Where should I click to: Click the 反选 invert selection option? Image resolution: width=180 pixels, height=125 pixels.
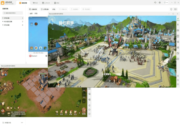click(x=36, y=13)
